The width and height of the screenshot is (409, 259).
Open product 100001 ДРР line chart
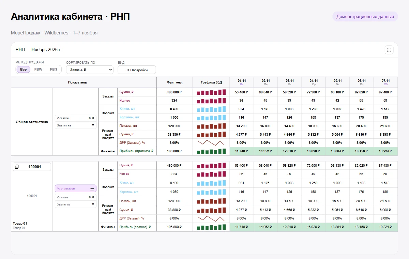pyautogui.click(x=211, y=218)
